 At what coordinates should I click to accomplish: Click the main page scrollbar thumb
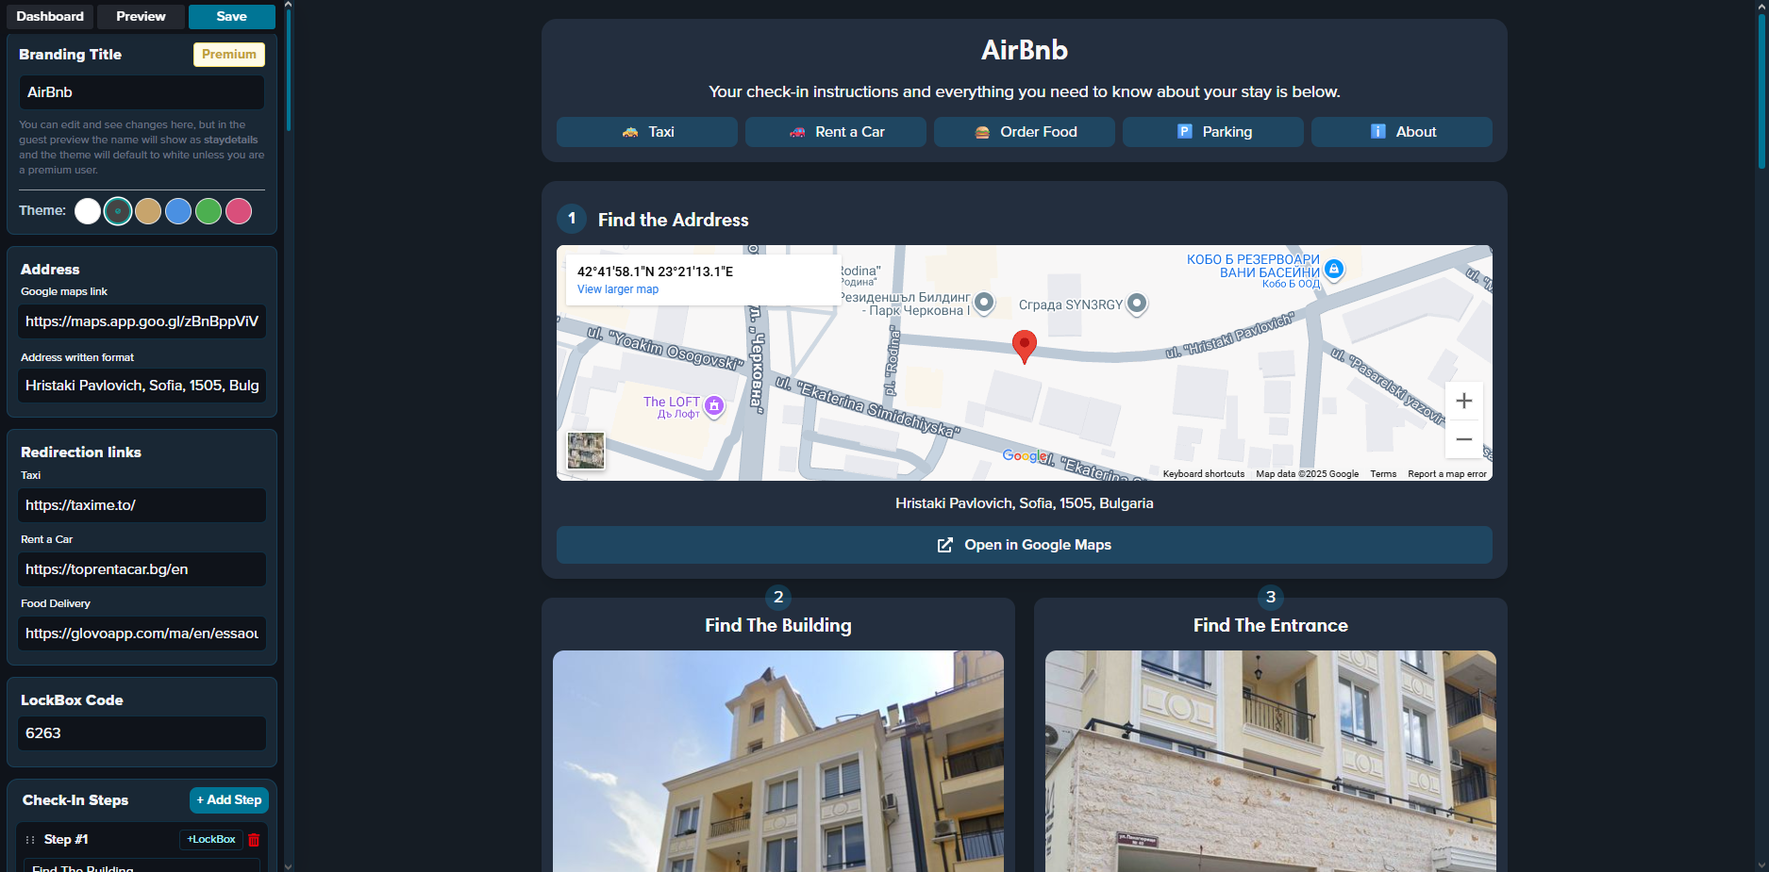click(1761, 90)
